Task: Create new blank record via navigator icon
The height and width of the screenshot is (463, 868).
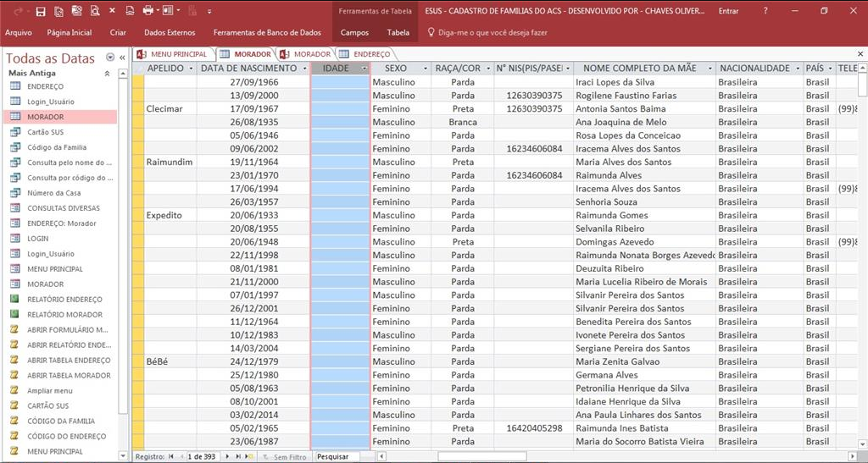Action: 248,456
